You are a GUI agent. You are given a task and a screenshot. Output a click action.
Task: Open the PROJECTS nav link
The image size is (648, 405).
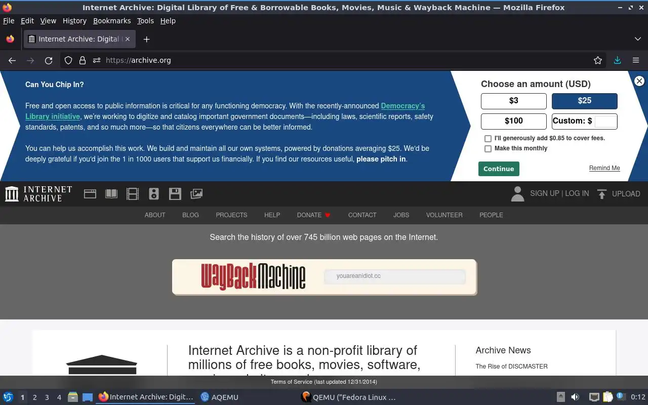231,215
